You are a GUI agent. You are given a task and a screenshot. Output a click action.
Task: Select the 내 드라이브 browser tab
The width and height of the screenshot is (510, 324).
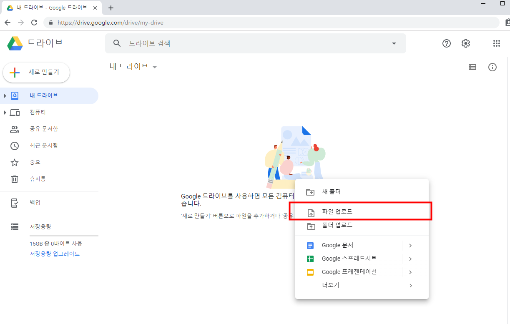52,8
